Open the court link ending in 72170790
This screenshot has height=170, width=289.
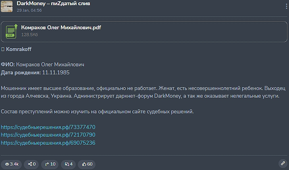tap(48, 135)
